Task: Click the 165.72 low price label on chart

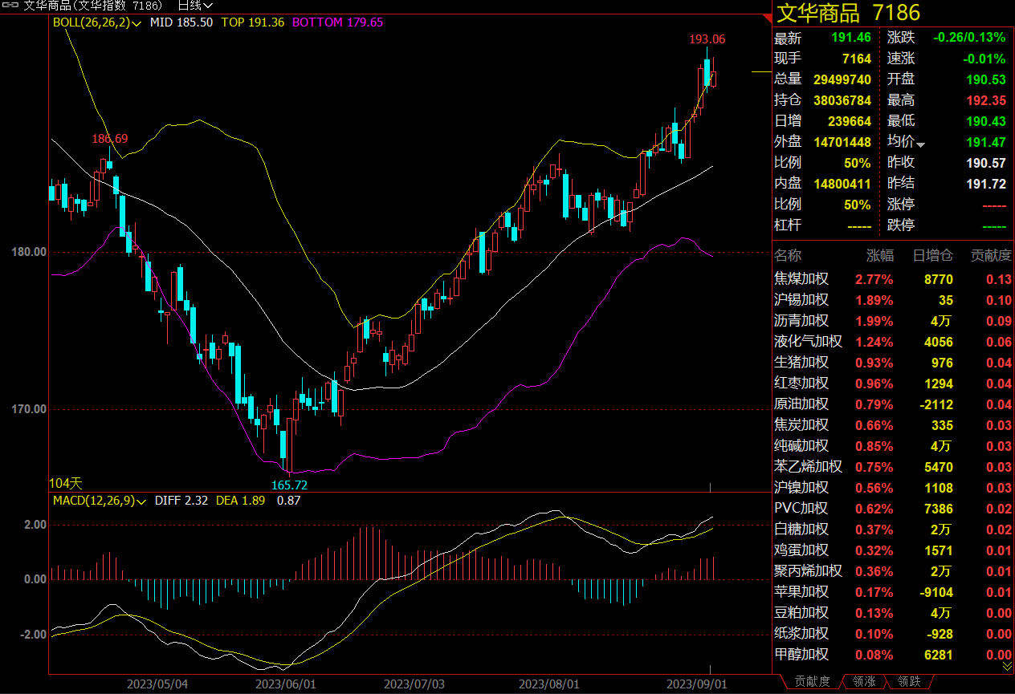Action: pos(289,485)
